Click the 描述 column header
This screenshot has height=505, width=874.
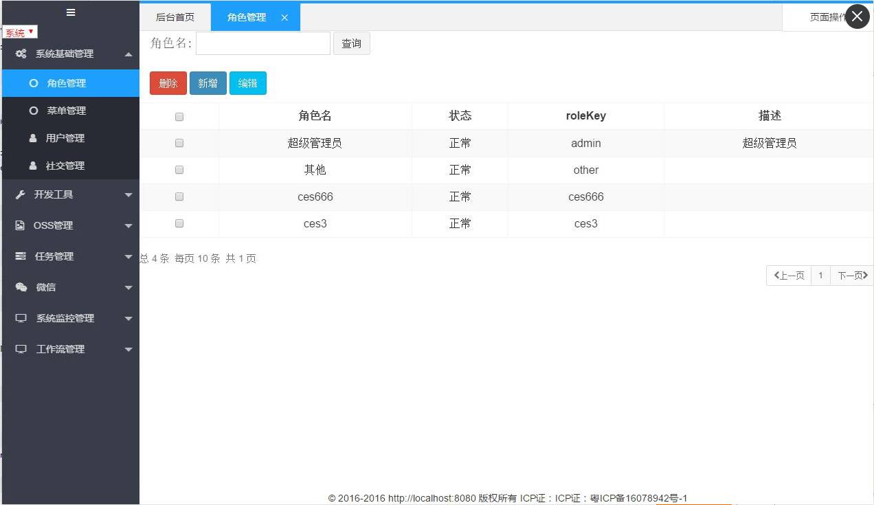(770, 116)
